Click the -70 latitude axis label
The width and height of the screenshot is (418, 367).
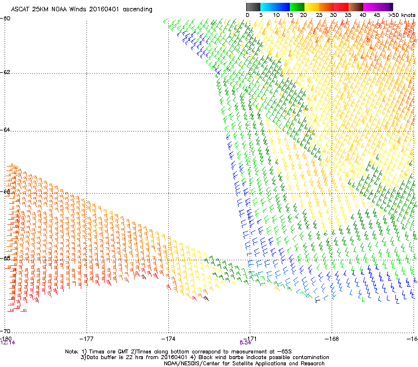point(5,331)
